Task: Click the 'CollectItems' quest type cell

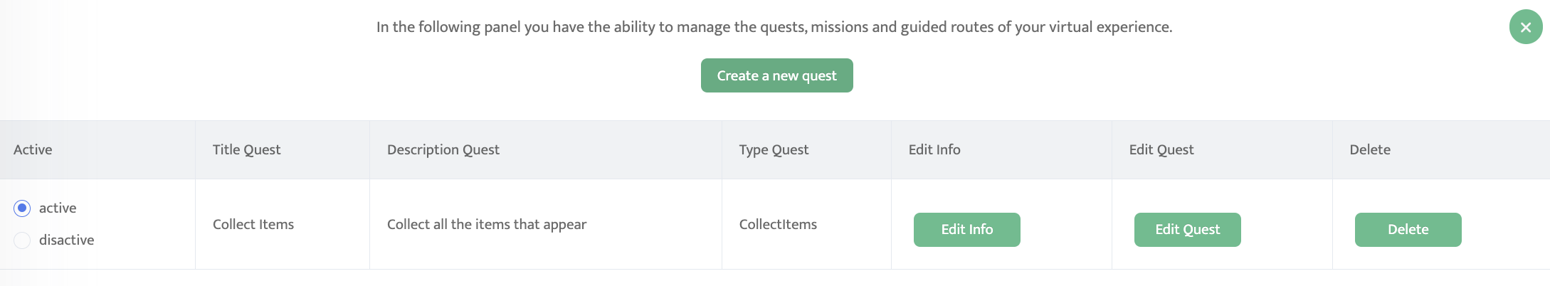Action: (x=778, y=224)
